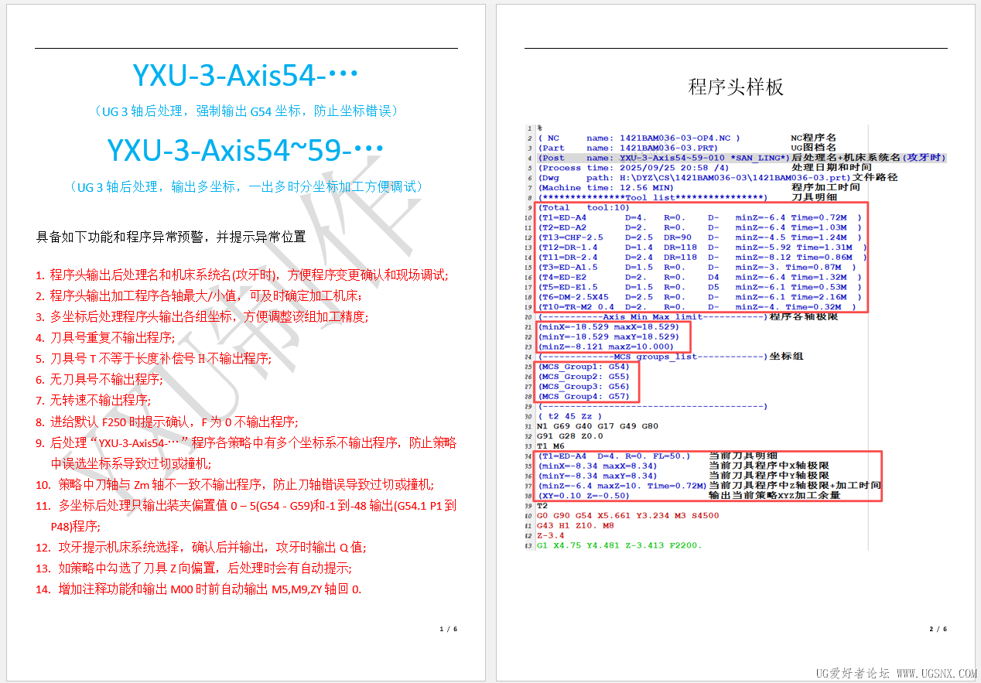Image resolution: width=981 pixels, height=683 pixels.
Task: Select the Post name line "YXU-3-Axis54~59-010"
Action: (x=663, y=158)
